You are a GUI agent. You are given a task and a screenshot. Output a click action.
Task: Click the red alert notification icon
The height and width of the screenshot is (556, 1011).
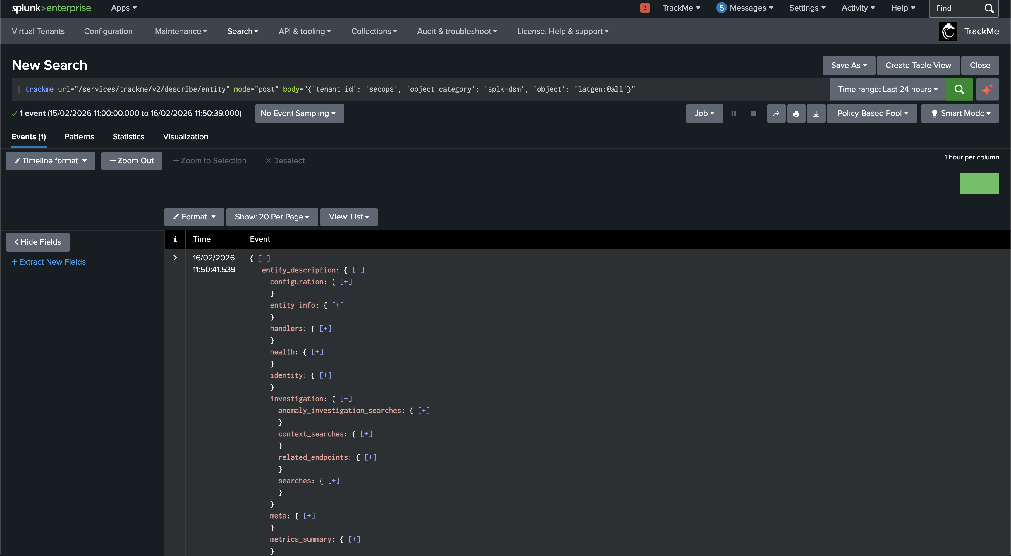point(645,8)
